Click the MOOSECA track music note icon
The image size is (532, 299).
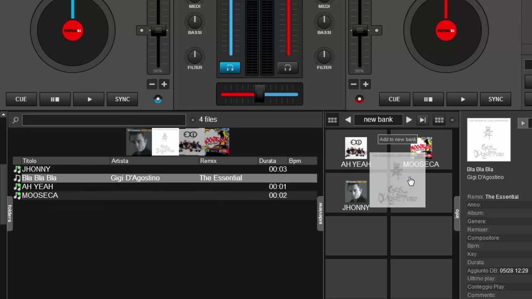17,196
